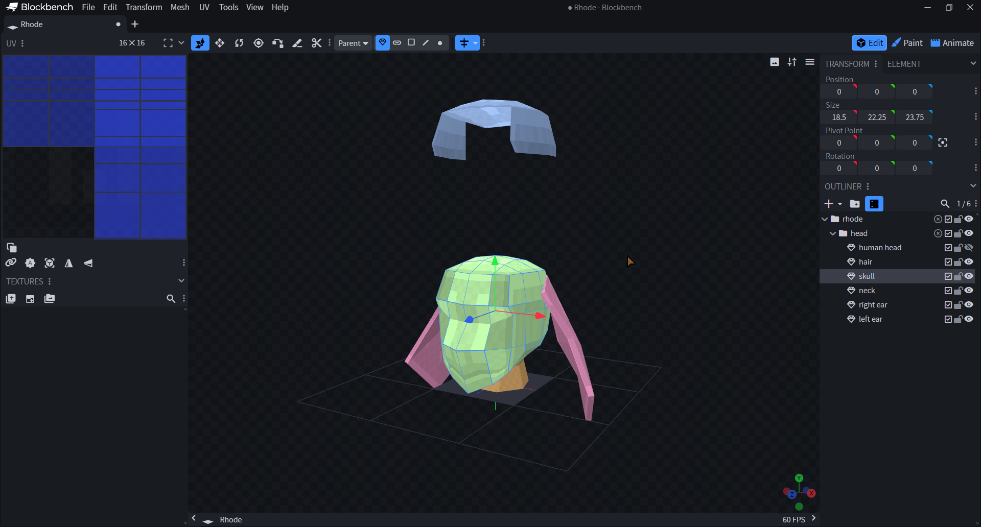This screenshot has width=981, height=527.
Task: Collapse the Textures panel
Action: pyautogui.click(x=181, y=281)
